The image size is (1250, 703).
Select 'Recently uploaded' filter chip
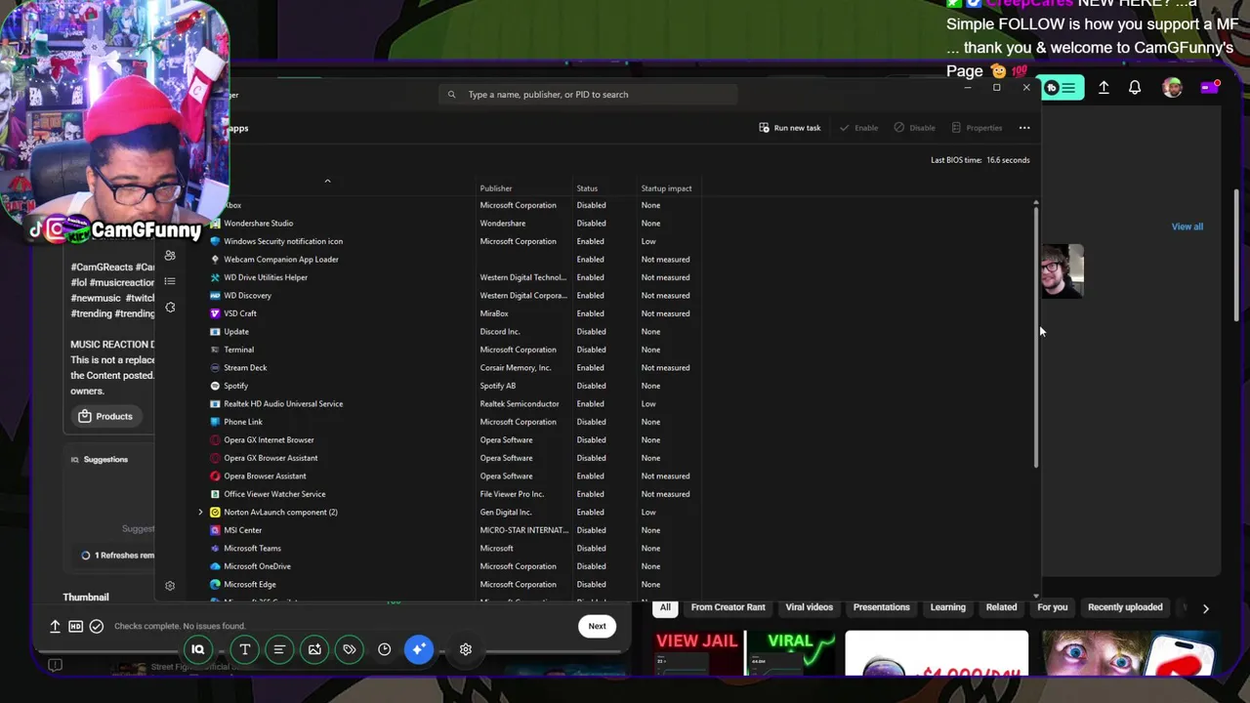click(x=1125, y=607)
